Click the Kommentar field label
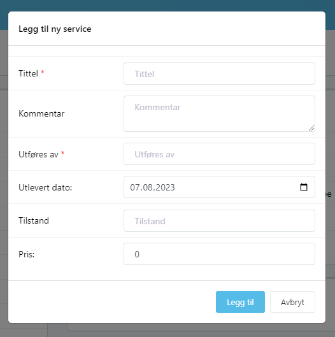The width and height of the screenshot is (335, 337). coord(41,113)
